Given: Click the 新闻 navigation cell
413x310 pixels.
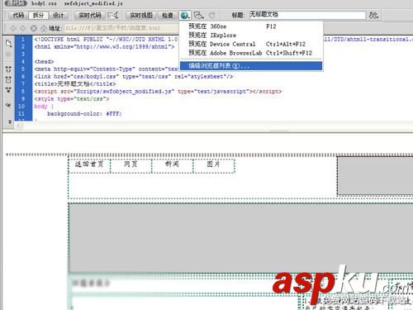Looking at the screenshot, I should pyautogui.click(x=172, y=165).
